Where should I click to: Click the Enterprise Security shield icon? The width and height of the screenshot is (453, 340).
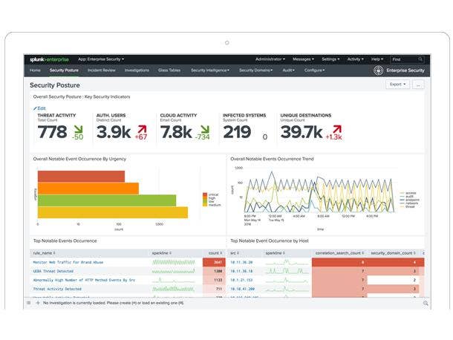378,71
